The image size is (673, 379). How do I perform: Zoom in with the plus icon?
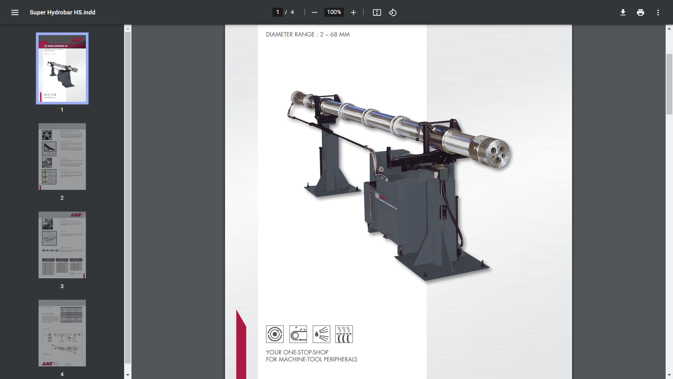coord(353,12)
